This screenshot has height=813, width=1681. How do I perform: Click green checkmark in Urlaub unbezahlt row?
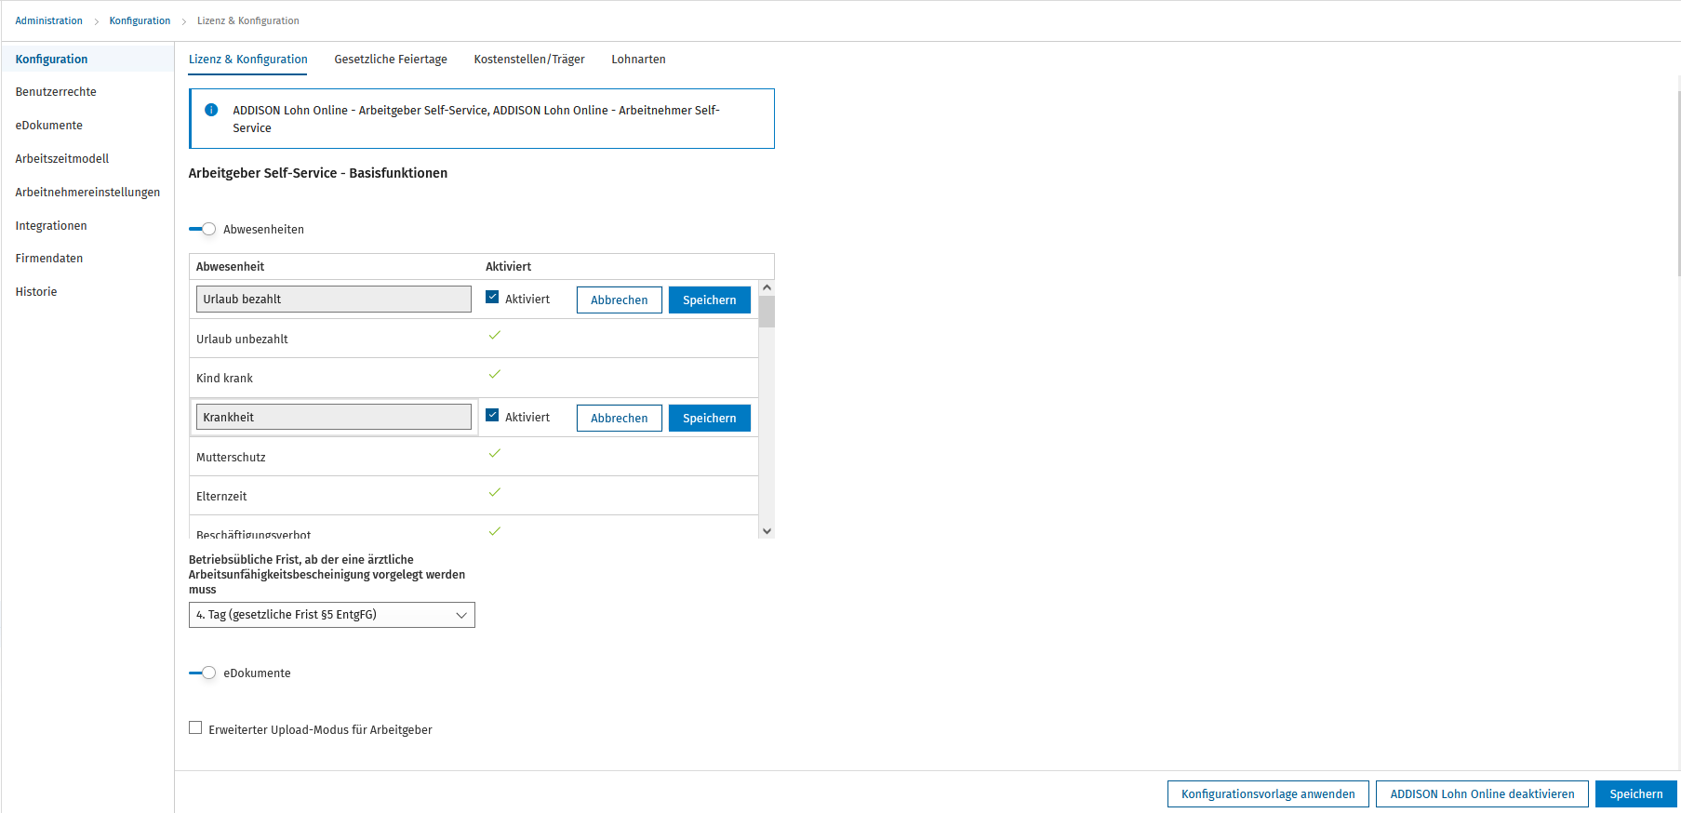[495, 335]
